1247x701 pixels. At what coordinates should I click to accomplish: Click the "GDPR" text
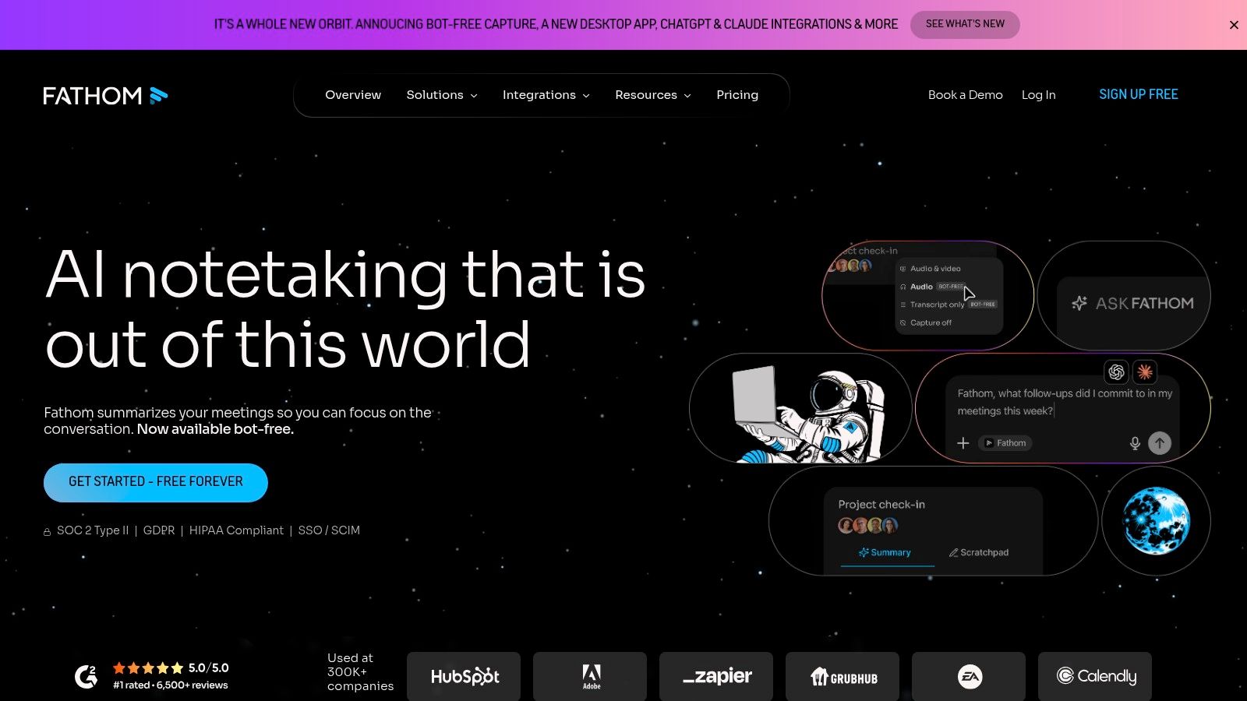pyautogui.click(x=159, y=530)
